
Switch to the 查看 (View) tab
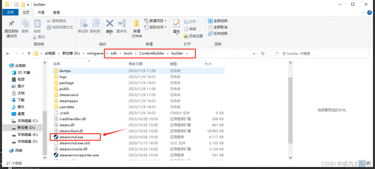56,12
